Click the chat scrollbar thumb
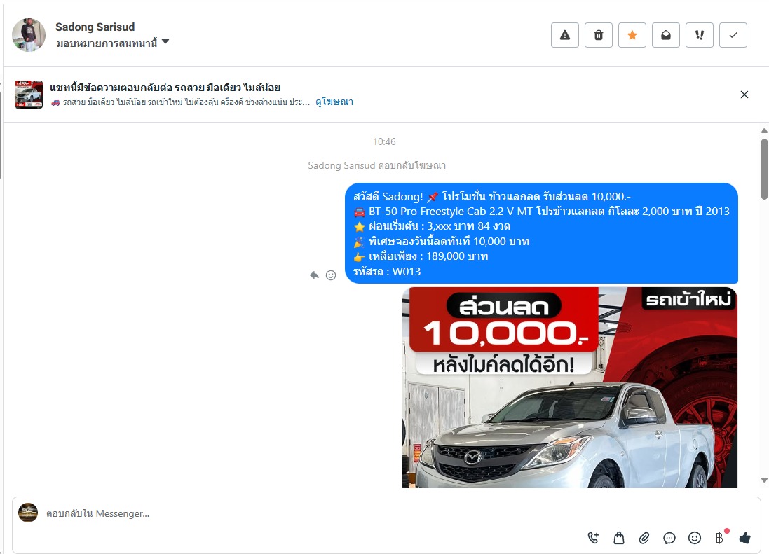The image size is (769, 554). tap(764, 169)
